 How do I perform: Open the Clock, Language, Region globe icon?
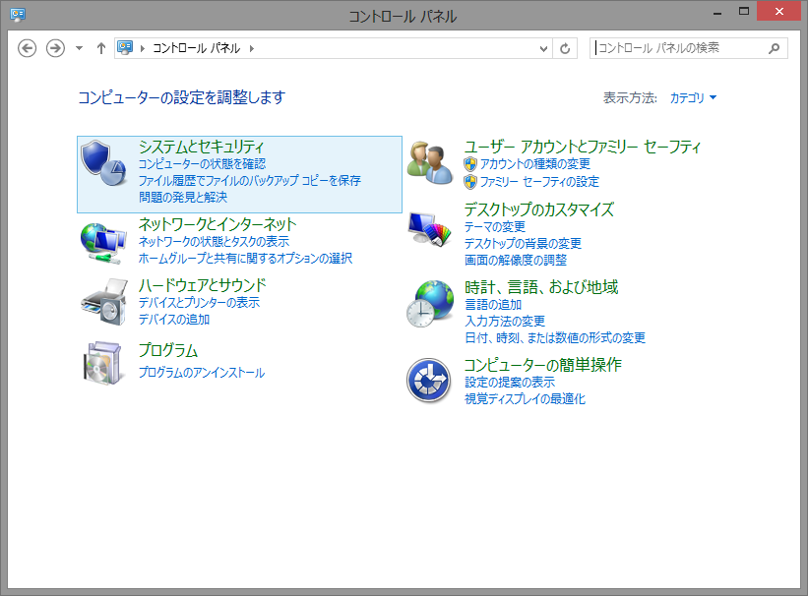point(430,303)
